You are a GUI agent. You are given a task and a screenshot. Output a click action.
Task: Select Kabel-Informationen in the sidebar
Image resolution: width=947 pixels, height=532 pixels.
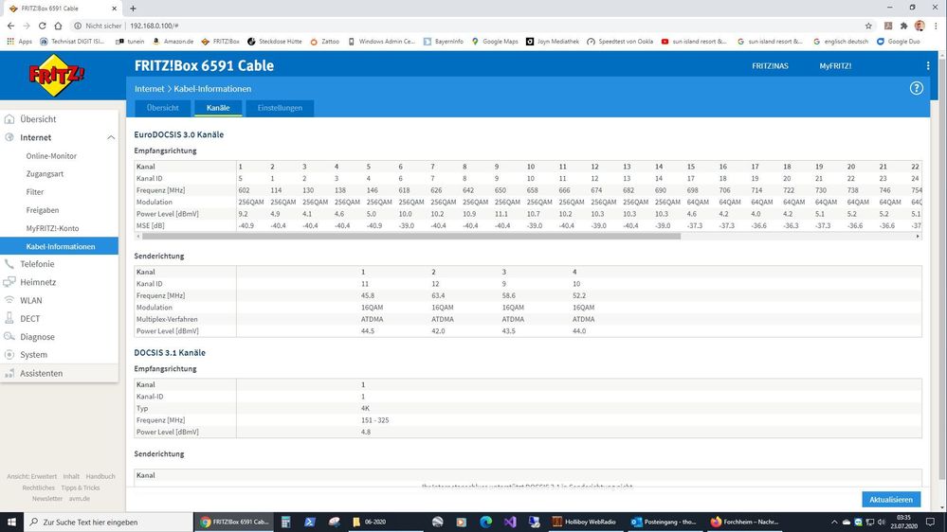(x=59, y=246)
